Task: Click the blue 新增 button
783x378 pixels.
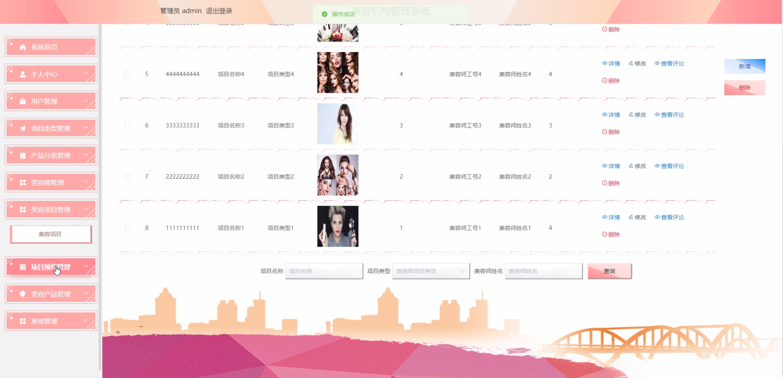Action: point(745,66)
